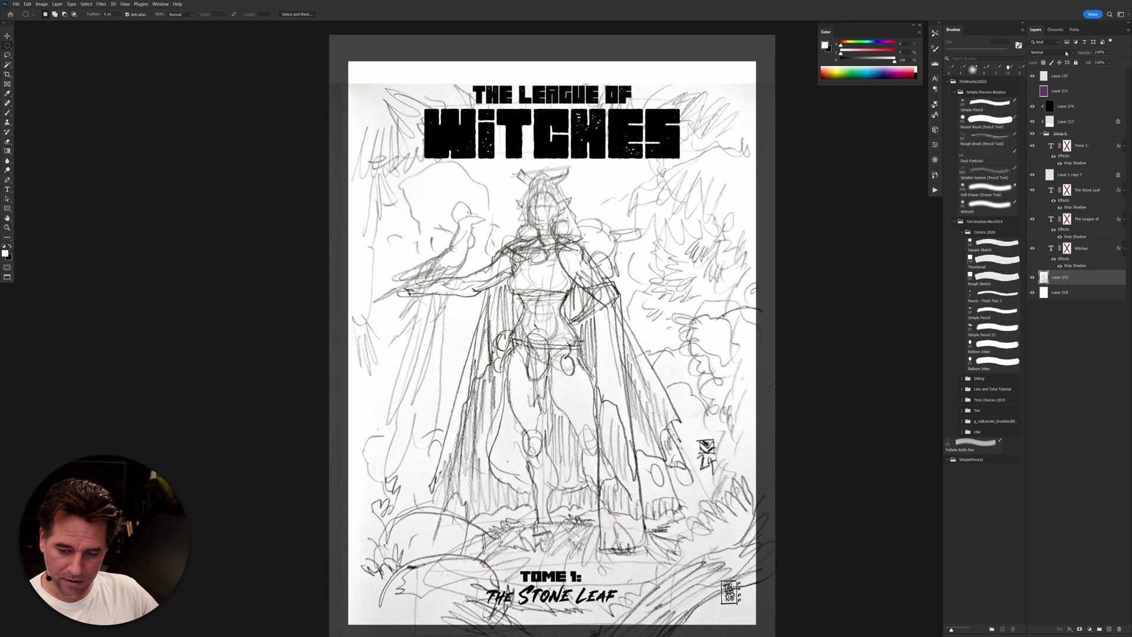
Task: Select the Lasso tool
Action: (x=7, y=55)
